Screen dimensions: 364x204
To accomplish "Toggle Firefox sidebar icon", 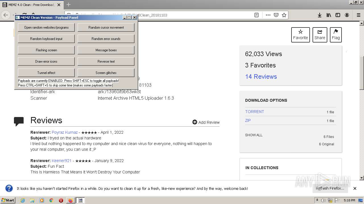I will coord(338,15).
